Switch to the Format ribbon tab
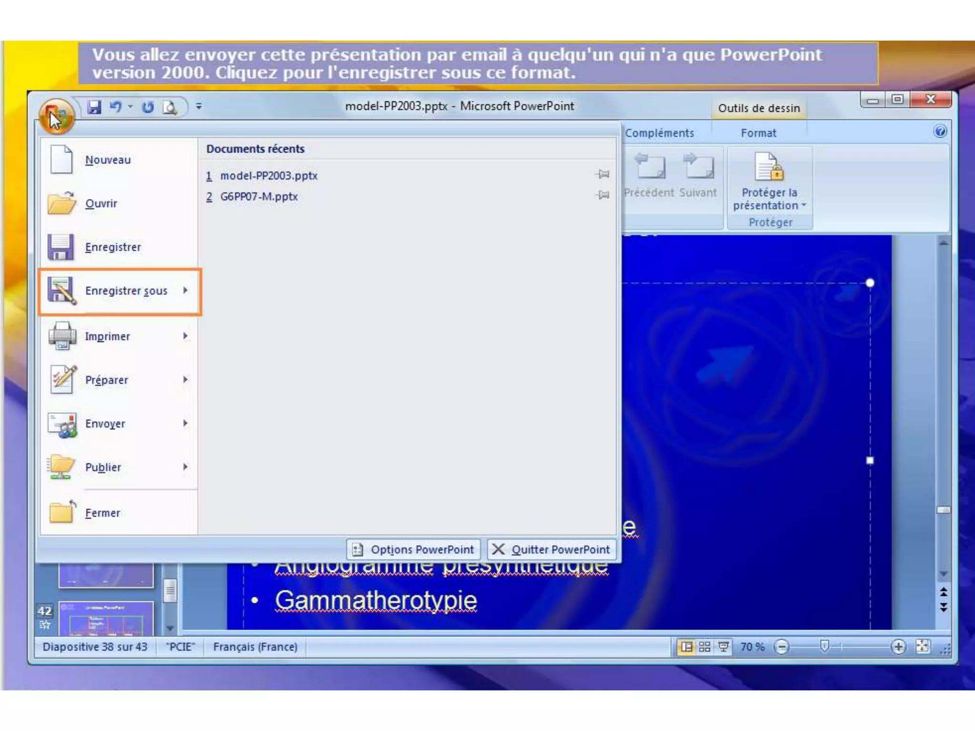 coord(758,133)
